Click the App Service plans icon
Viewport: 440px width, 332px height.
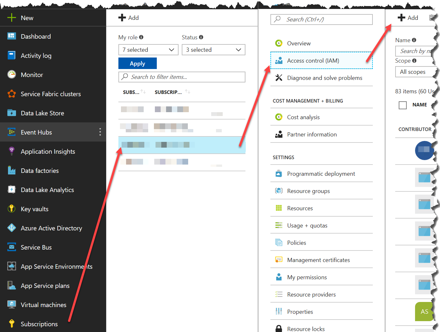click(x=12, y=285)
